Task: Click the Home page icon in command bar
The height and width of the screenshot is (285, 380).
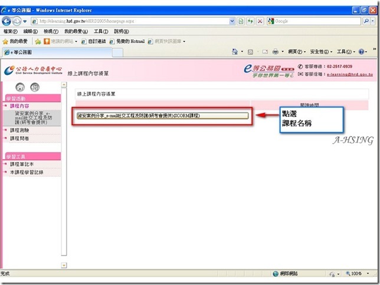Action: tap(235, 52)
